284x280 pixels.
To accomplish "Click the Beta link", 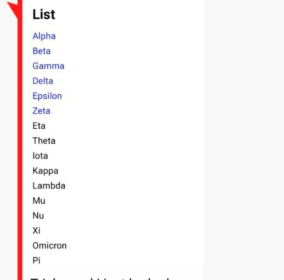I will pos(41,51).
